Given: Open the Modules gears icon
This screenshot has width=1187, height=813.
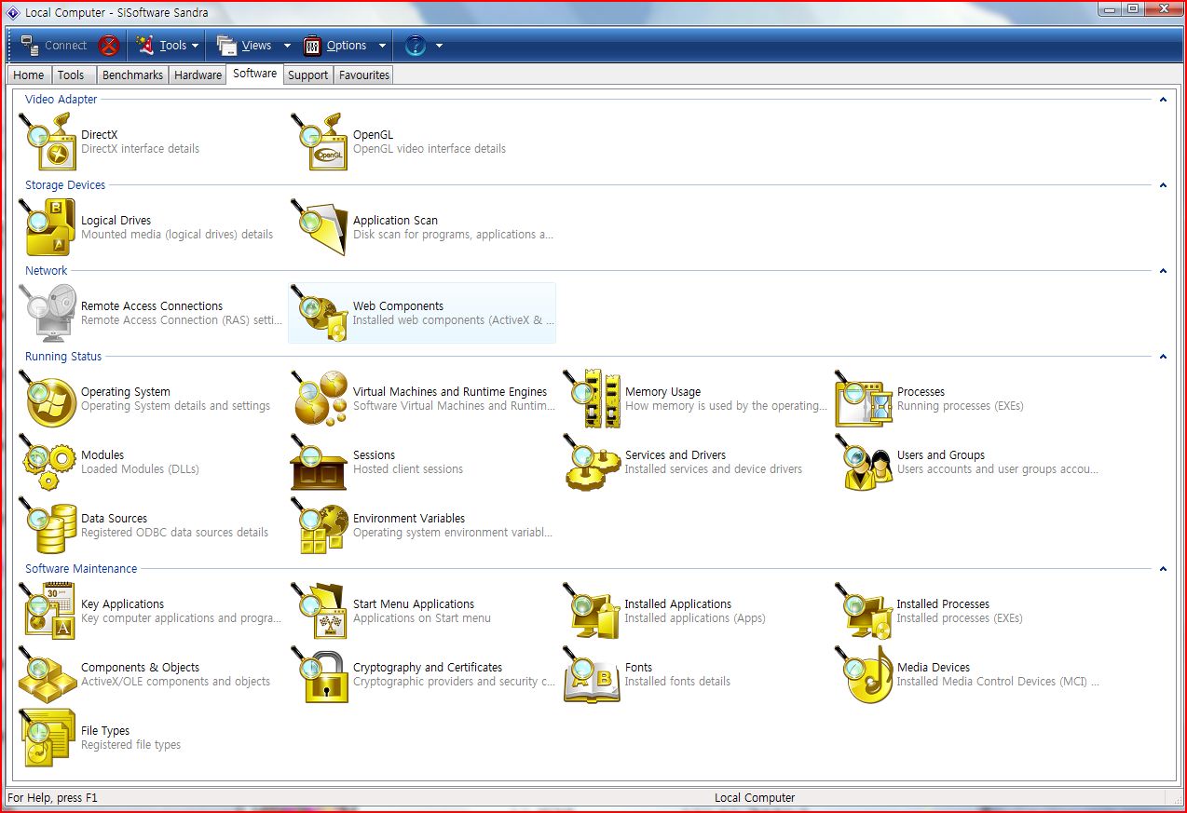Looking at the screenshot, I should click(x=48, y=462).
